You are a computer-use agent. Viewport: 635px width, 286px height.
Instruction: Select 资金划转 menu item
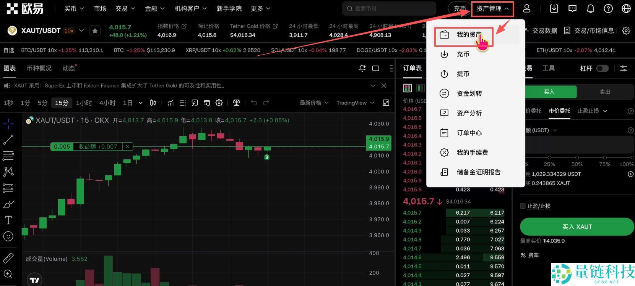[475, 93]
